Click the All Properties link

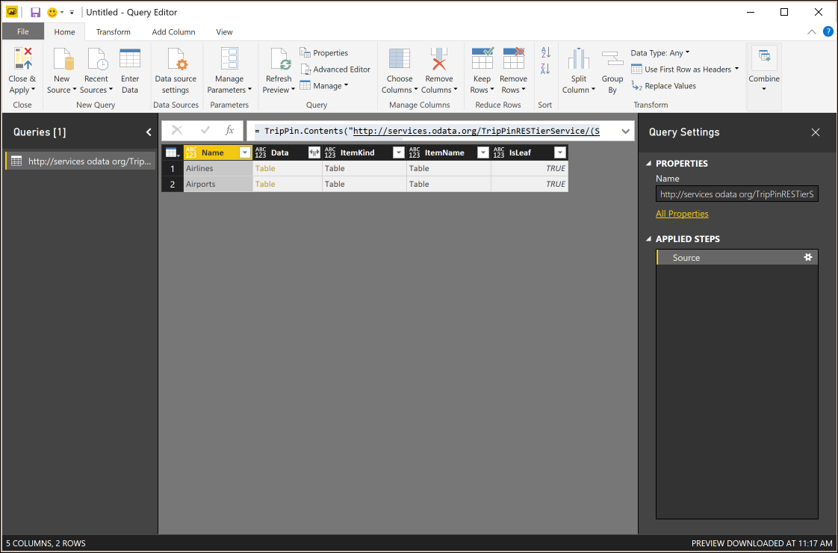pos(682,214)
